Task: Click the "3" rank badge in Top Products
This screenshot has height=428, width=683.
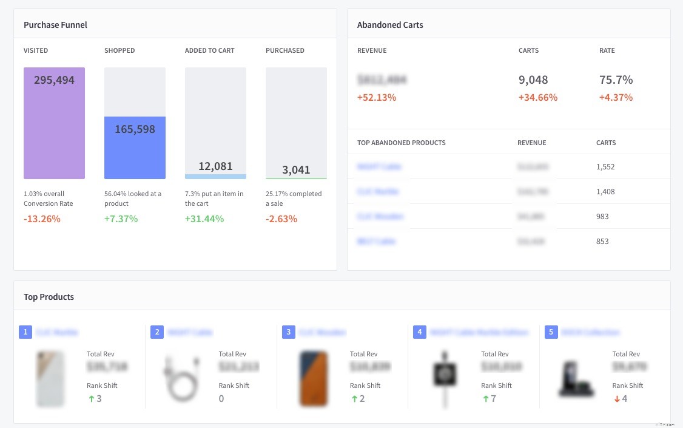Action: [x=288, y=332]
